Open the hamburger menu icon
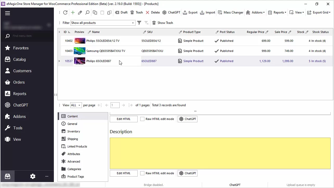Viewport: 334px width, 188px height. tap(8, 13)
